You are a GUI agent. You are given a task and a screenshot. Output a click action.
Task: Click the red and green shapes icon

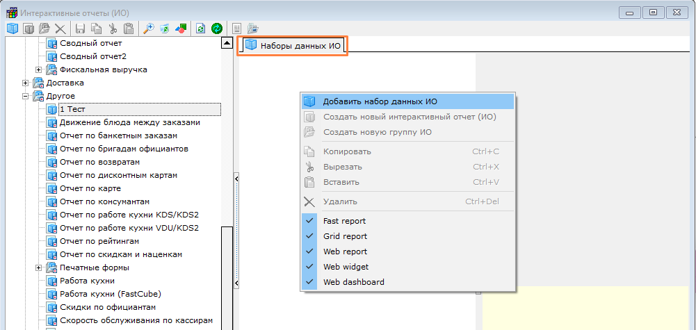tap(181, 28)
